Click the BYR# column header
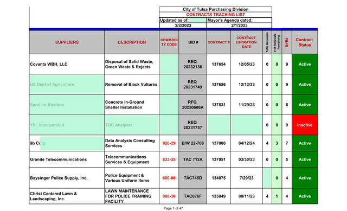 pos(287,42)
